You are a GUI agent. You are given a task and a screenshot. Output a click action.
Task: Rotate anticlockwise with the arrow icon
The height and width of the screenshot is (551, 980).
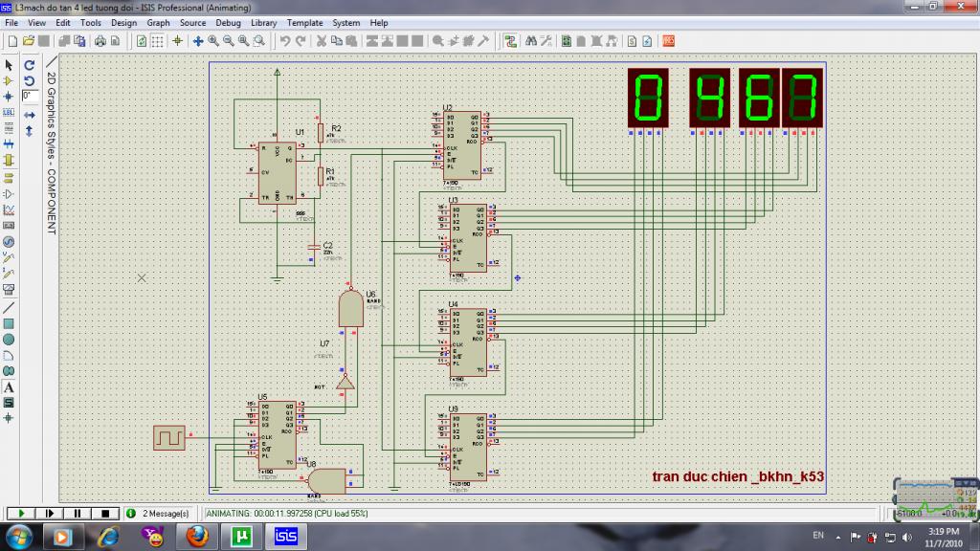[x=30, y=80]
